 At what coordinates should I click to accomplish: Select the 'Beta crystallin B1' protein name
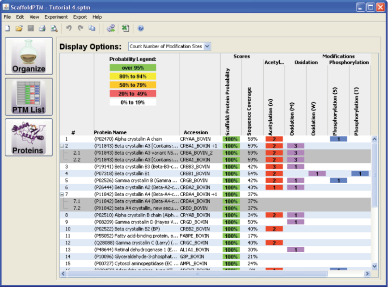(122, 174)
